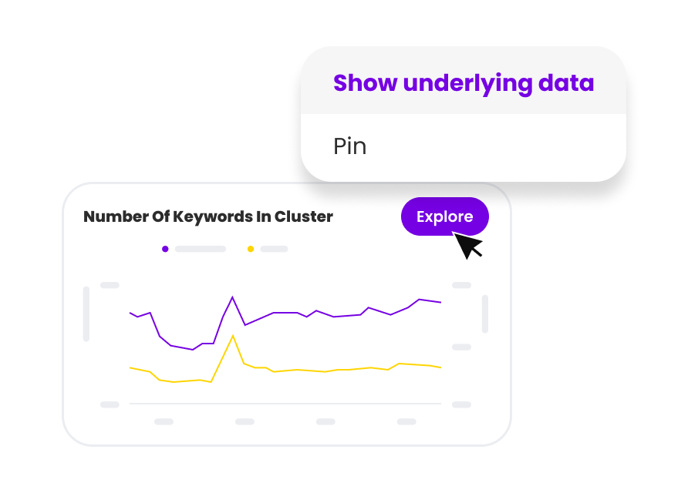Viewport: 688px width, 493px height.
Task: Click the vertical gray bar on chart's right edge
Action: [485, 314]
